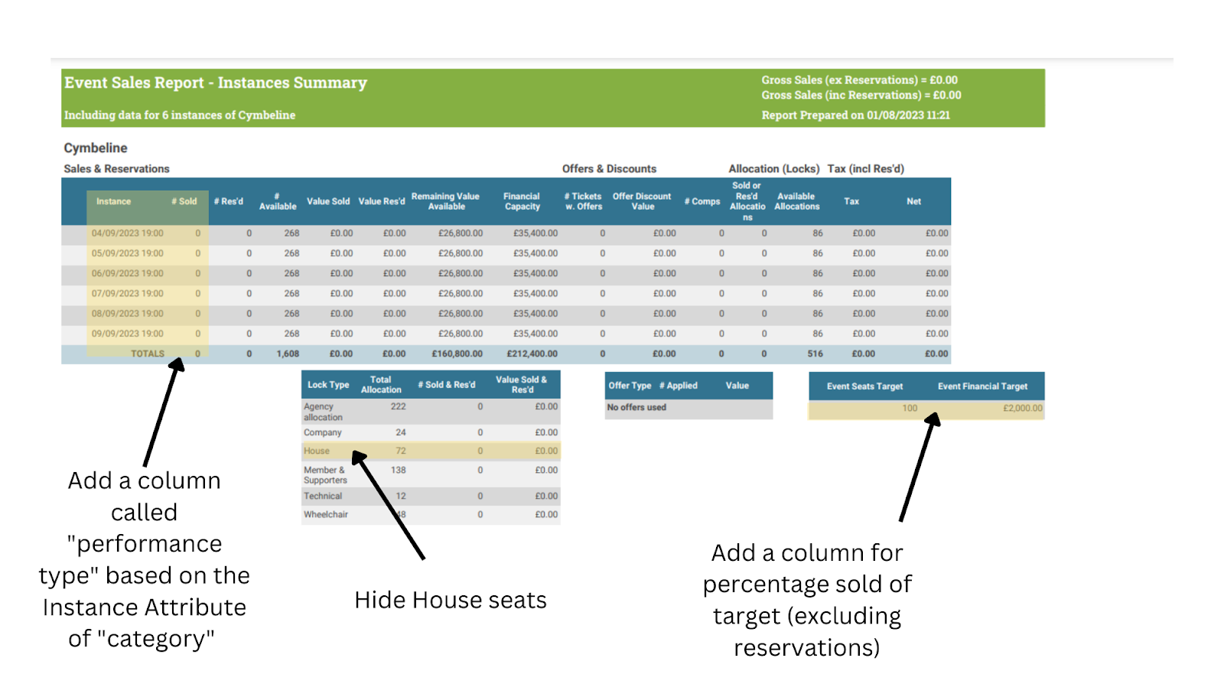Click the total financial capacity "£212,400.00"
This screenshot has width=1224, height=684.
point(532,353)
